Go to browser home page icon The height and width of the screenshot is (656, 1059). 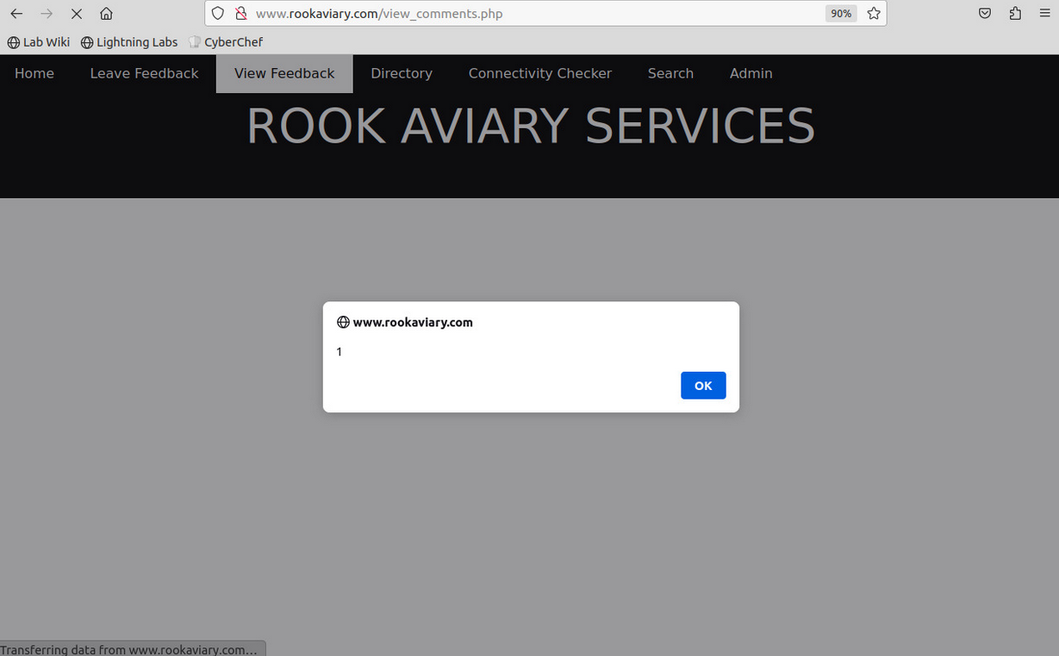tap(106, 14)
